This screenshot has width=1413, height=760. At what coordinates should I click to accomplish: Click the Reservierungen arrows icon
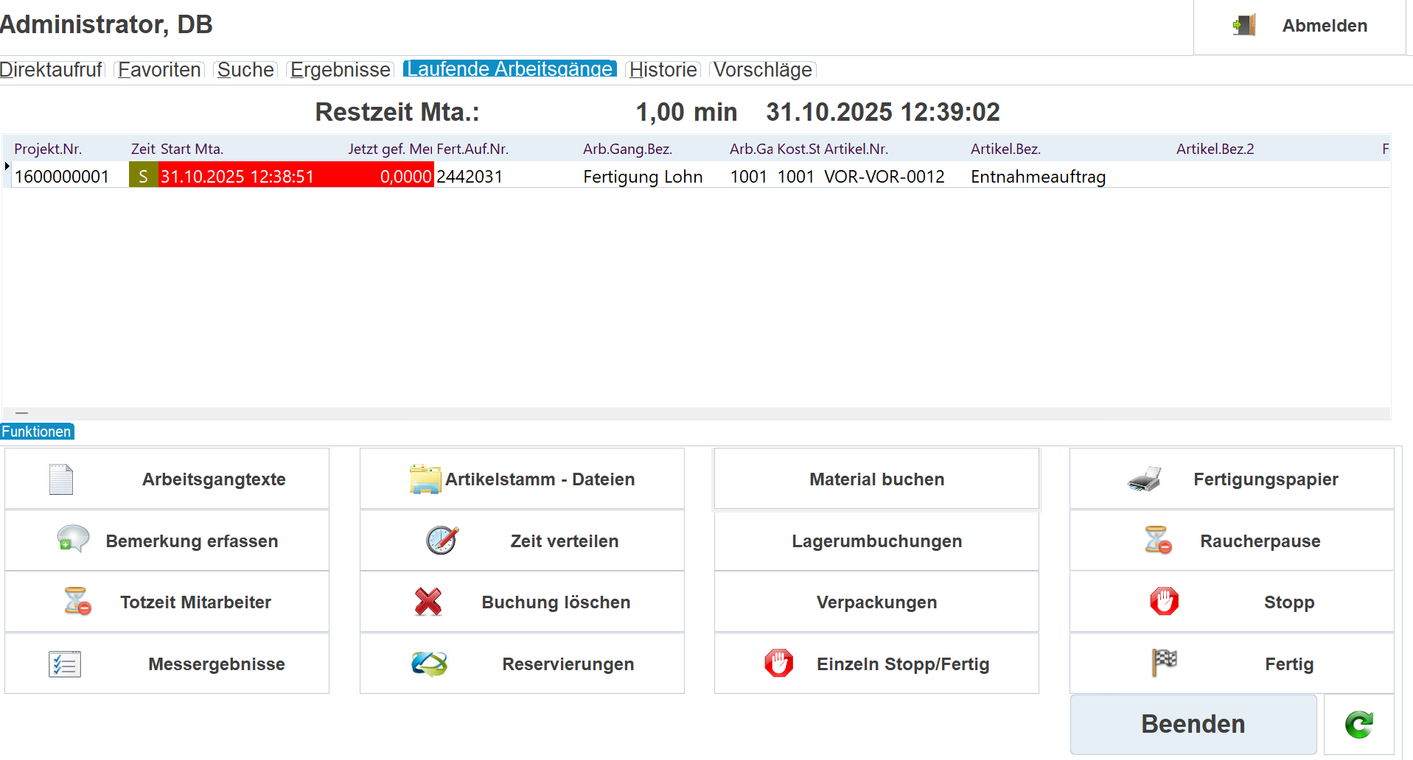[x=429, y=664]
